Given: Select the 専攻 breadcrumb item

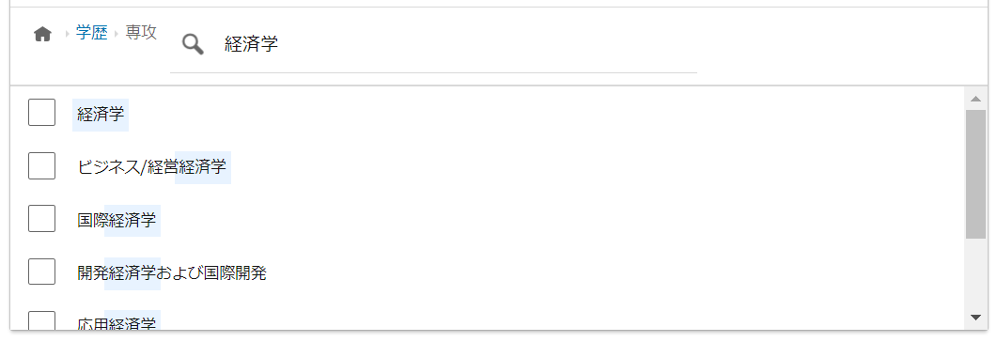Looking at the screenshot, I should pos(141,33).
